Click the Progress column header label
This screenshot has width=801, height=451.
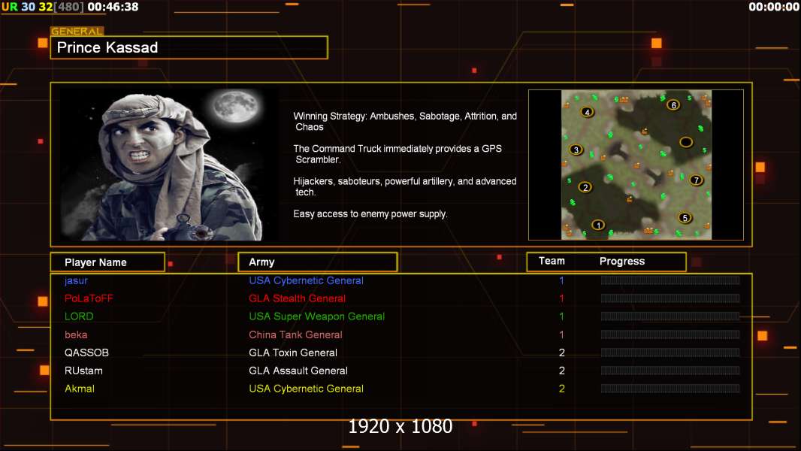622,262
